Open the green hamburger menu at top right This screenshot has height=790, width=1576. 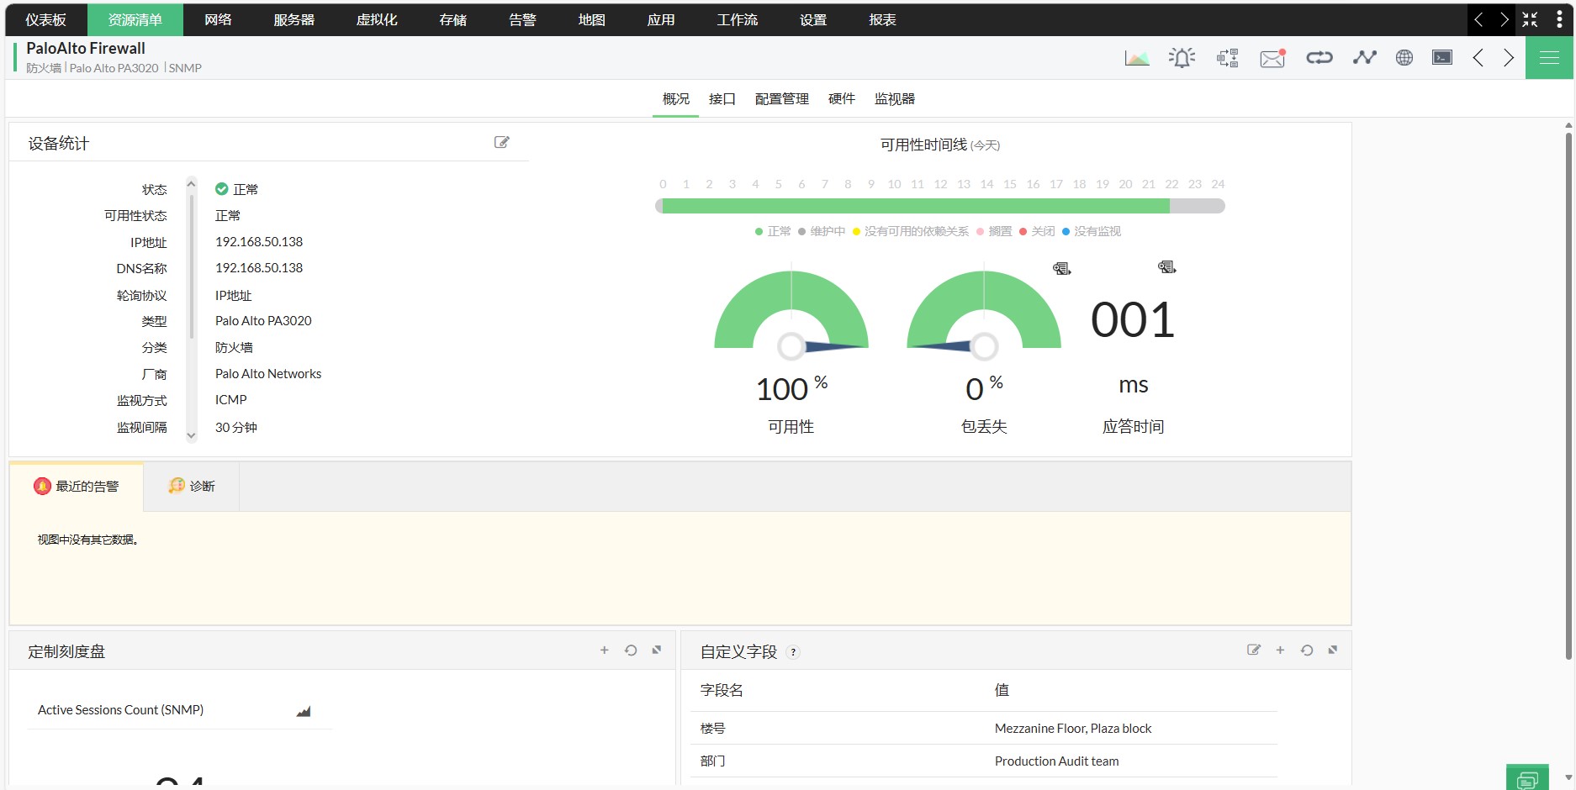[x=1548, y=57]
